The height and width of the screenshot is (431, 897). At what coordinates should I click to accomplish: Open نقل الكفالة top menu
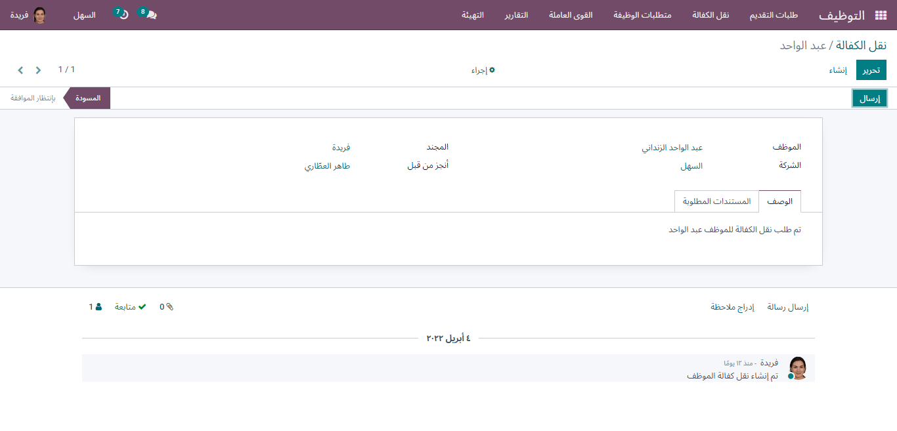point(711,15)
